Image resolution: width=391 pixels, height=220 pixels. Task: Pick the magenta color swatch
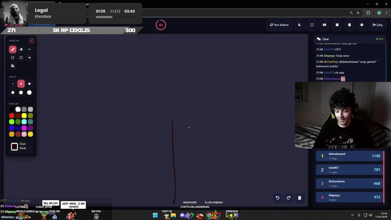tap(24, 128)
